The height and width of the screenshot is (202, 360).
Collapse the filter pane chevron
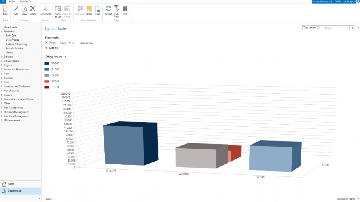coord(358,28)
